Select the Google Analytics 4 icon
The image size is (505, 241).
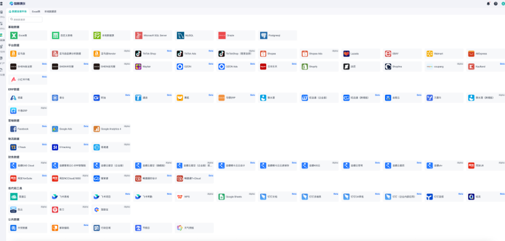[97, 129]
